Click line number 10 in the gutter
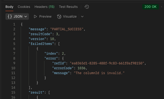Screen dimensions: 164x99 (x=13, y=68)
